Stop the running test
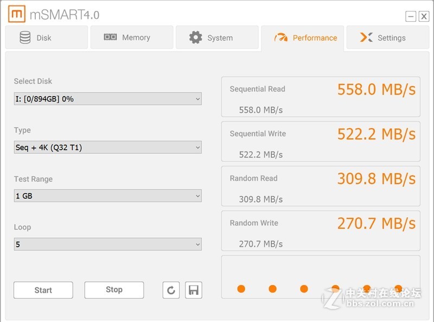The image size is (434, 322). tap(114, 290)
